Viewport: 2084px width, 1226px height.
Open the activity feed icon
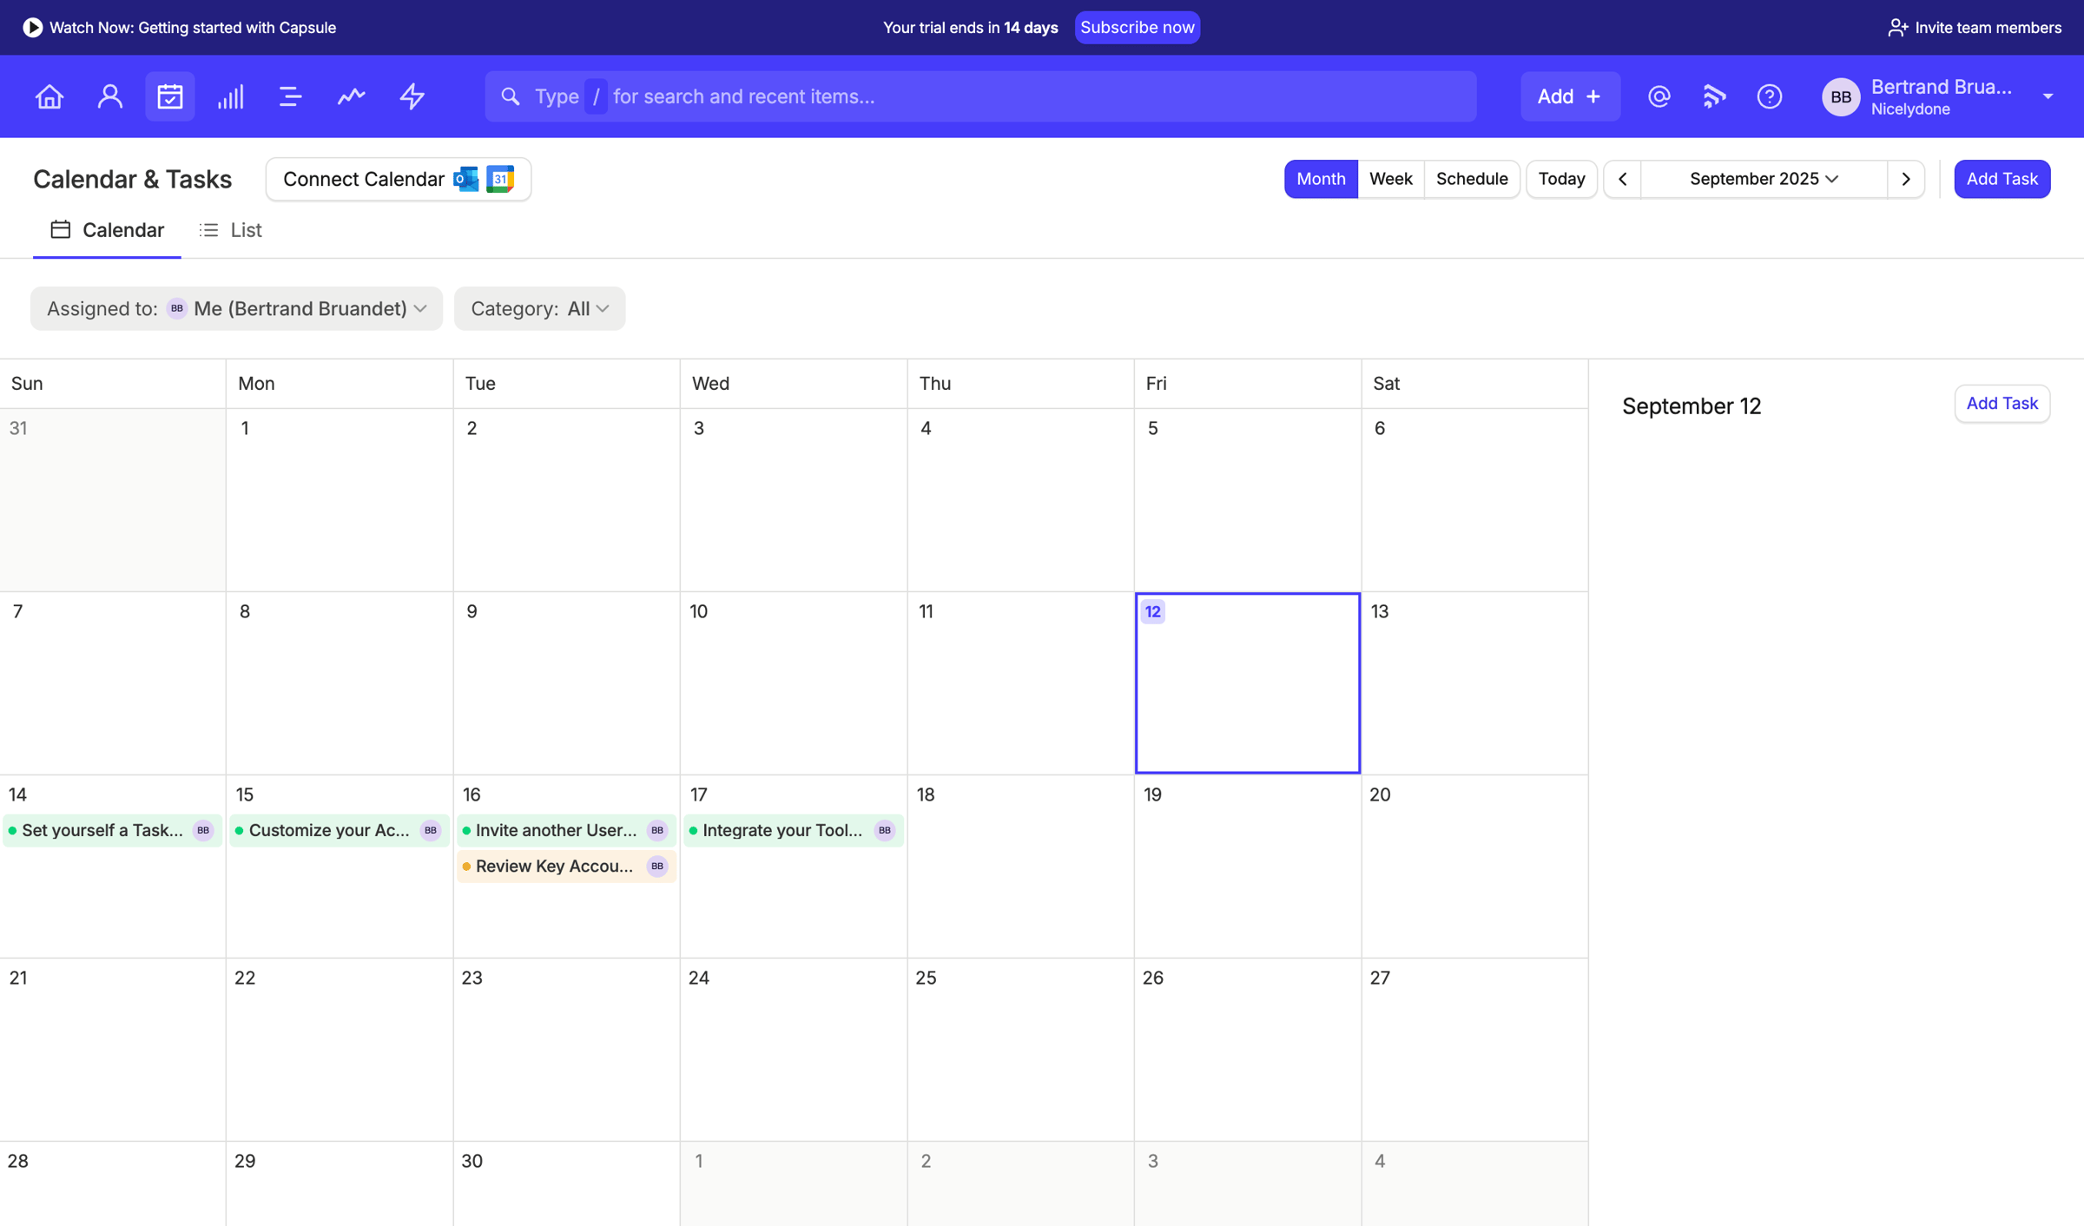[1714, 96]
